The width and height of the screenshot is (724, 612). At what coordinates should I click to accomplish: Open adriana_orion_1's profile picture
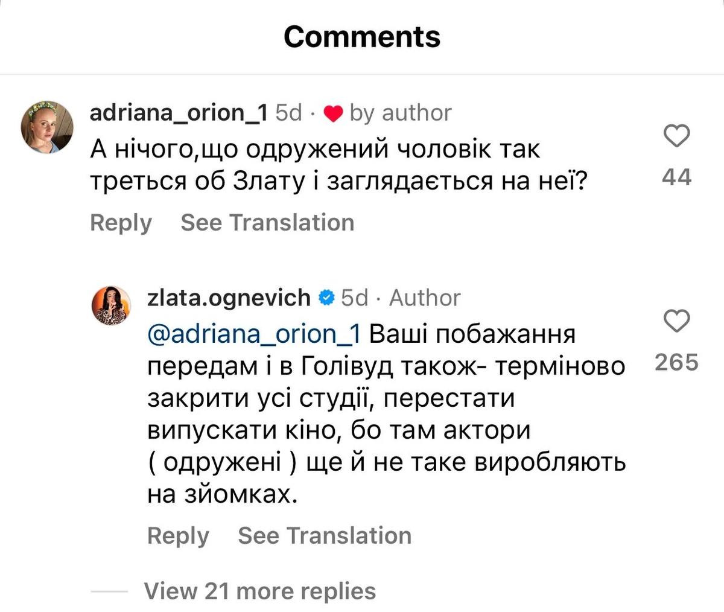point(47,127)
